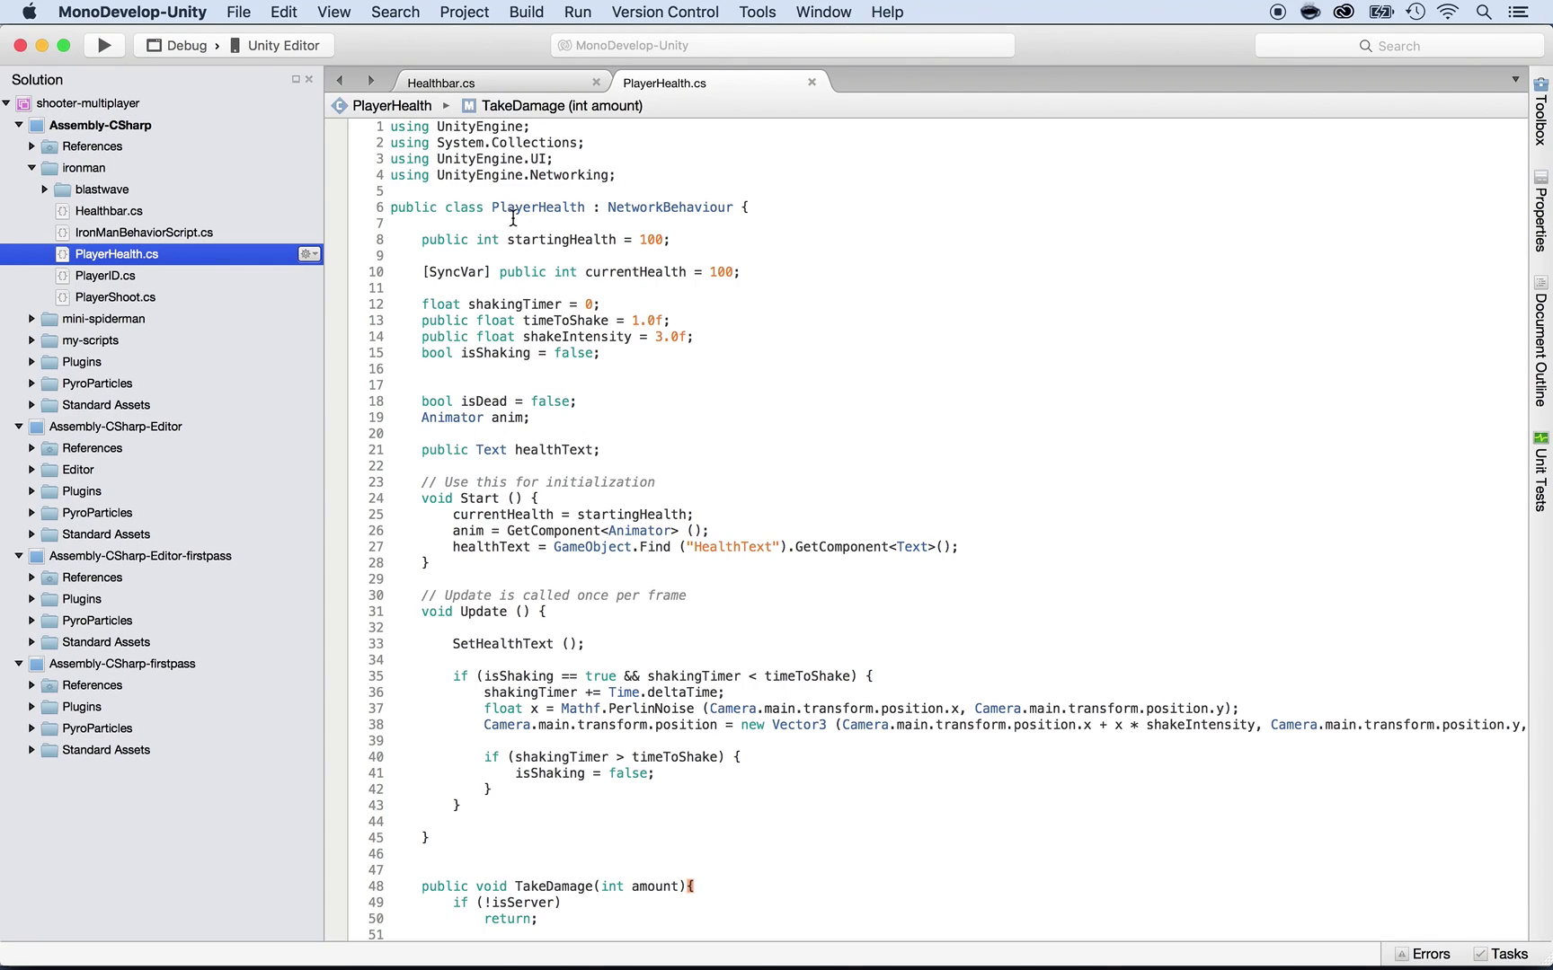Switch to the Healthbar.cs tab
This screenshot has height=970, width=1553.
point(441,83)
